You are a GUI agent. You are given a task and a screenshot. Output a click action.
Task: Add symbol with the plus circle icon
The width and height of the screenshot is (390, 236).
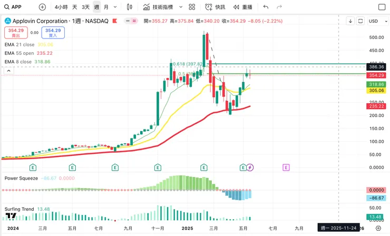42,7
